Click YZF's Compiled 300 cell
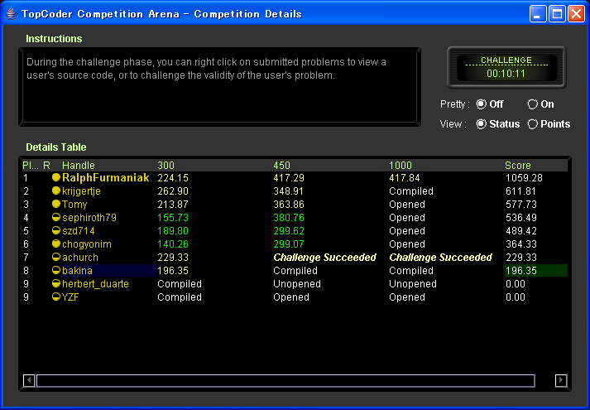 point(180,297)
